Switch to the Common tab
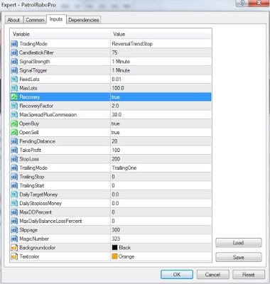 click(x=35, y=20)
